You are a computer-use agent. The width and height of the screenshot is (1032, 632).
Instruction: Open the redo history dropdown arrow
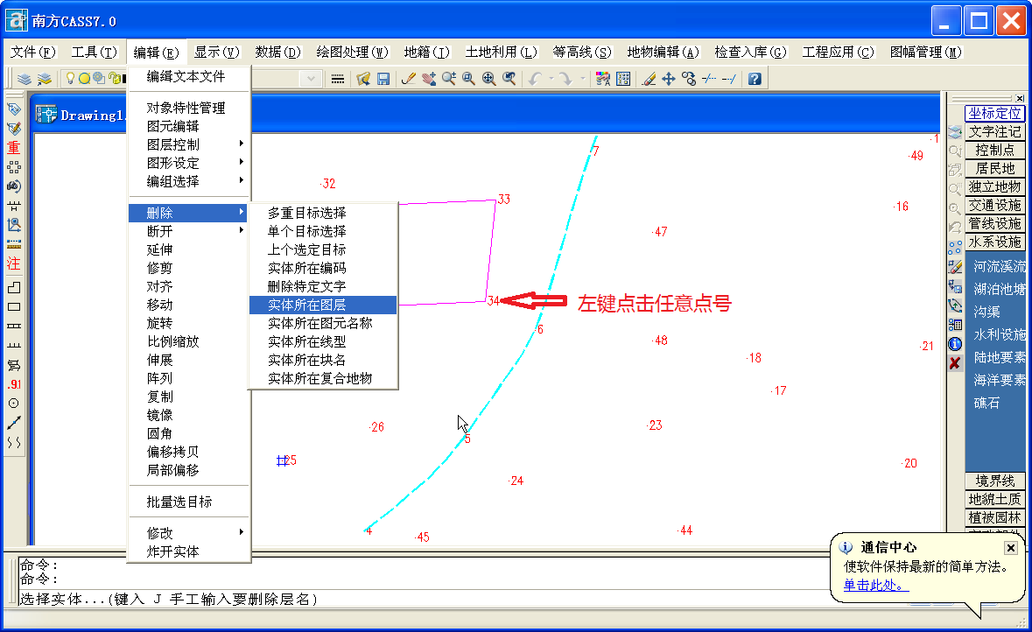coord(582,79)
